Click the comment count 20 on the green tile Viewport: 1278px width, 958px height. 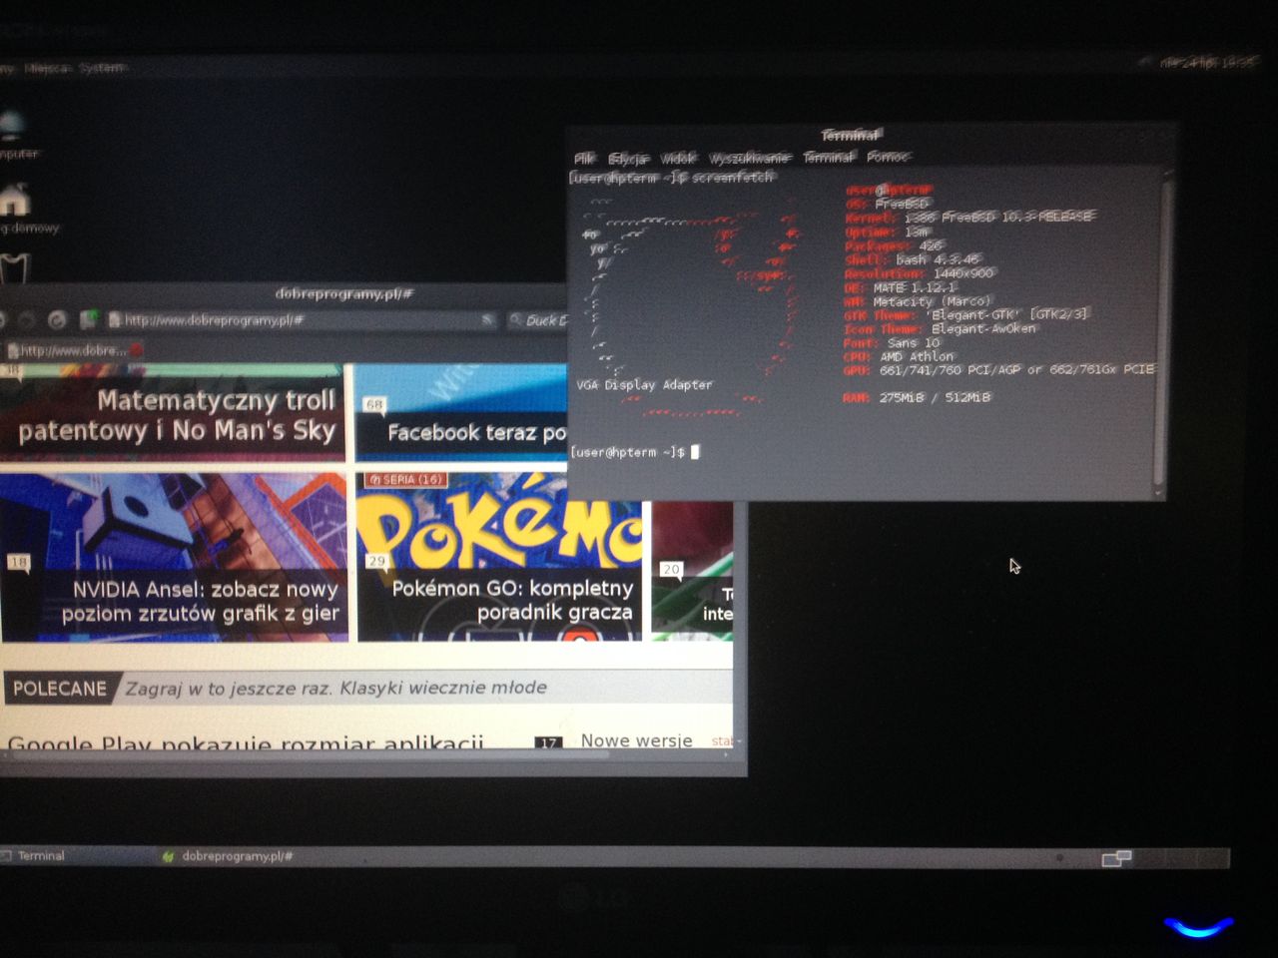(671, 570)
